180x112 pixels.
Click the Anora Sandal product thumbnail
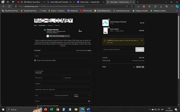pyautogui.click(x=105, y=31)
